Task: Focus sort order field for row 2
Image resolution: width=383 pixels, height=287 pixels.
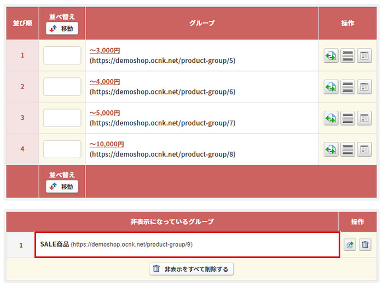Action: pos(62,87)
